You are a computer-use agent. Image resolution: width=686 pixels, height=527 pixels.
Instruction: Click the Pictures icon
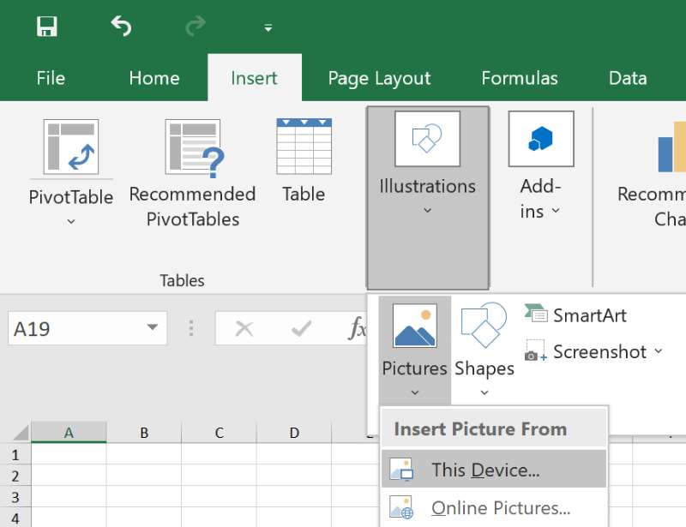415,326
